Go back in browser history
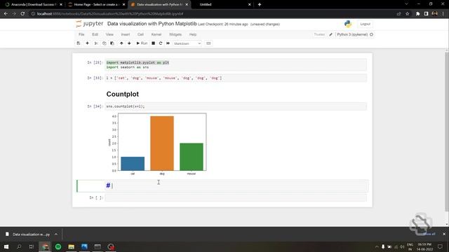Image resolution: width=449 pixels, height=252 pixels. [x=6, y=14]
